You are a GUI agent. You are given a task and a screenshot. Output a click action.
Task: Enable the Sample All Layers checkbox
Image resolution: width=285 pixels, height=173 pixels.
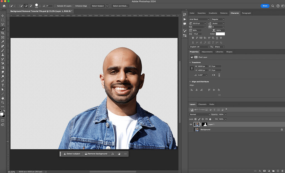pos(55,6)
